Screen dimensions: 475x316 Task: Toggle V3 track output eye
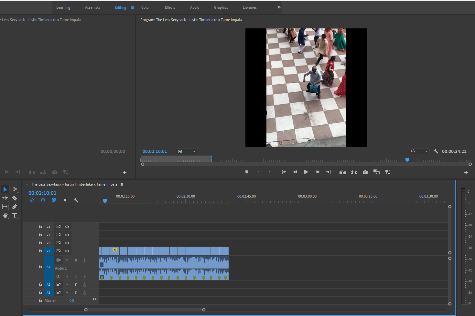(x=67, y=235)
